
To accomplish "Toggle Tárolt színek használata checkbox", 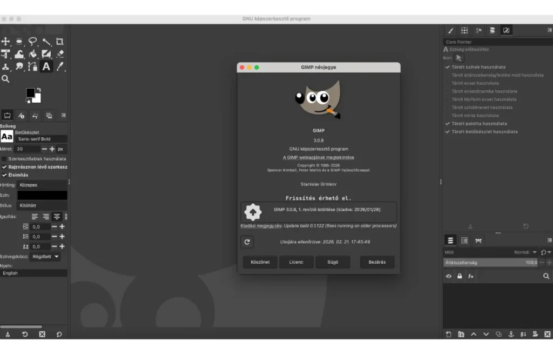I will (x=447, y=67).
